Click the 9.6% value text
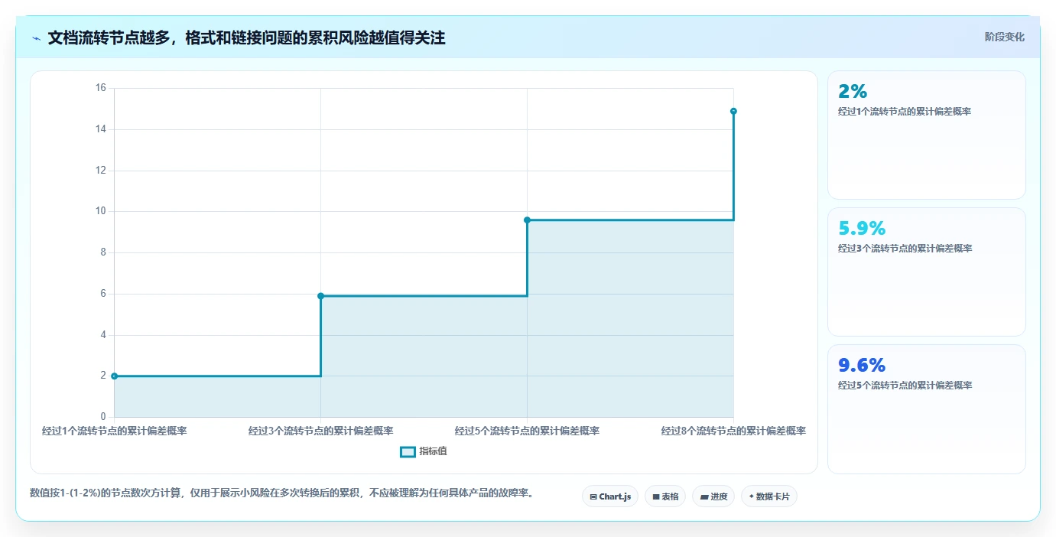The image size is (1056, 537). coord(862,366)
